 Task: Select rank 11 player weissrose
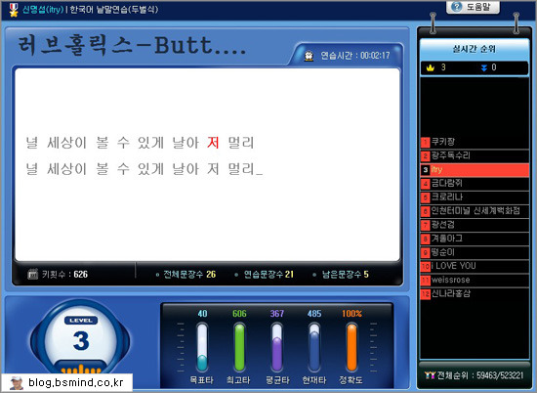tap(475, 281)
